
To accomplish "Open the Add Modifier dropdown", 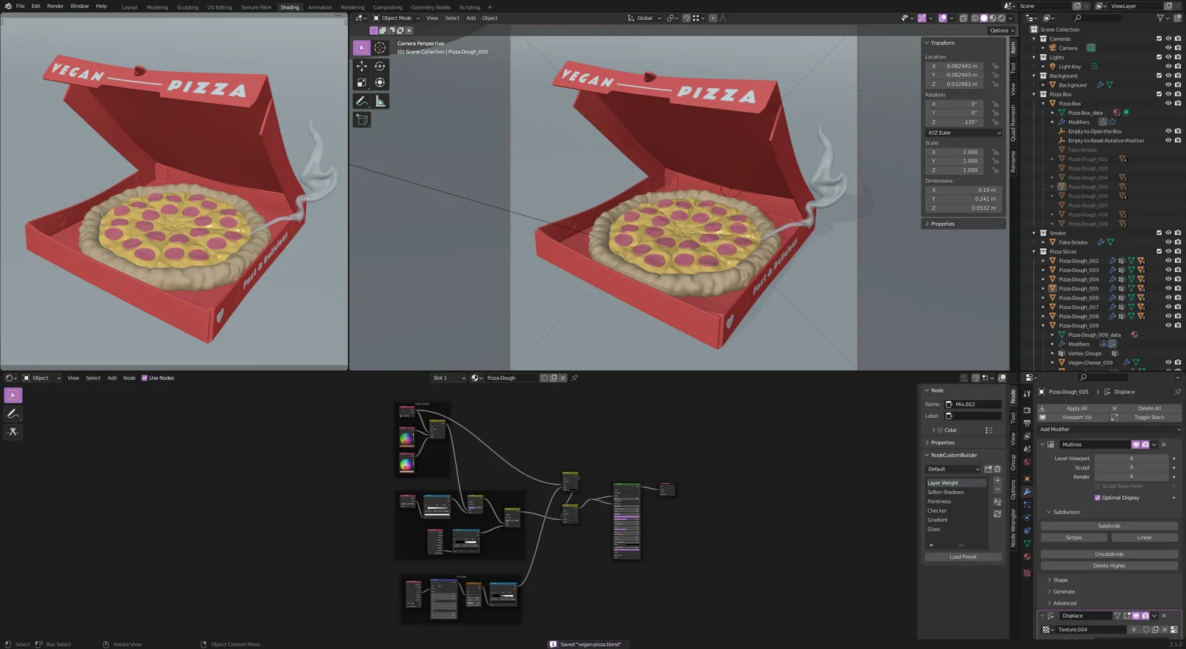I will click(x=1109, y=429).
